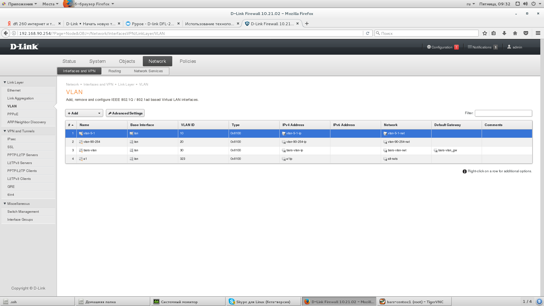Viewport: 544px width, 306px height.
Task: Open the Routing sub-tab
Action: pos(114,71)
